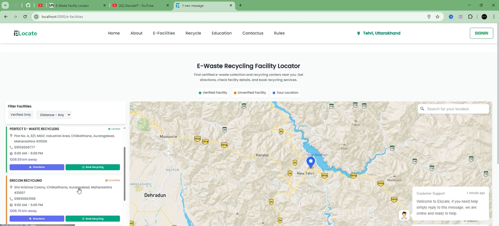Click Directions for Perfect E-Waste Recyclers
The width and height of the screenshot is (499, 226).
point(37,167)
